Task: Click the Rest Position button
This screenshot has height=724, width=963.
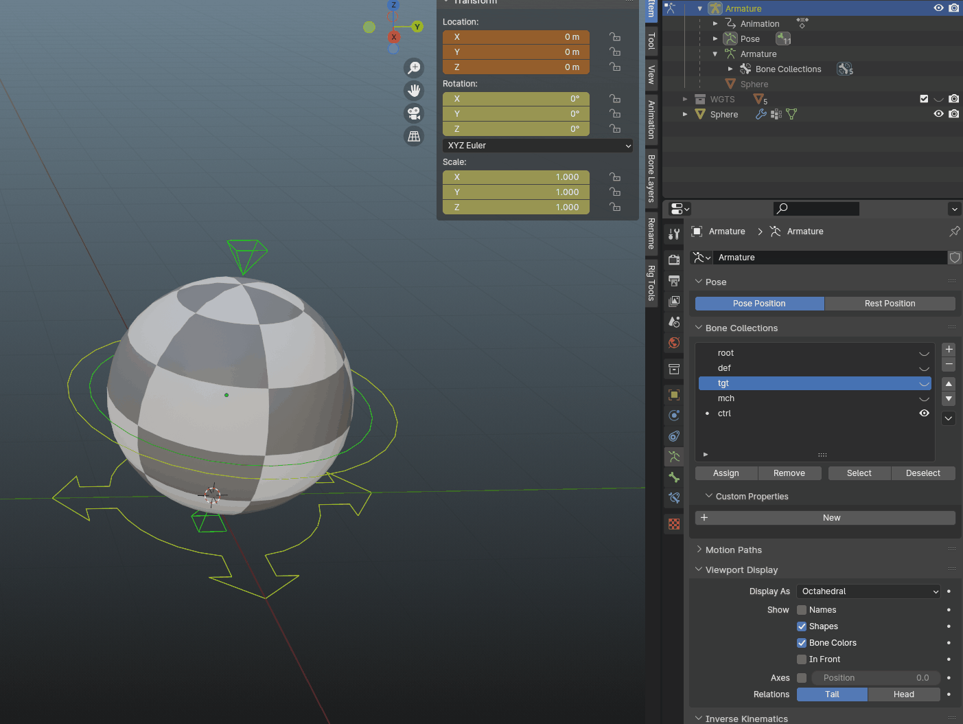Action: [x=890, y=304]
